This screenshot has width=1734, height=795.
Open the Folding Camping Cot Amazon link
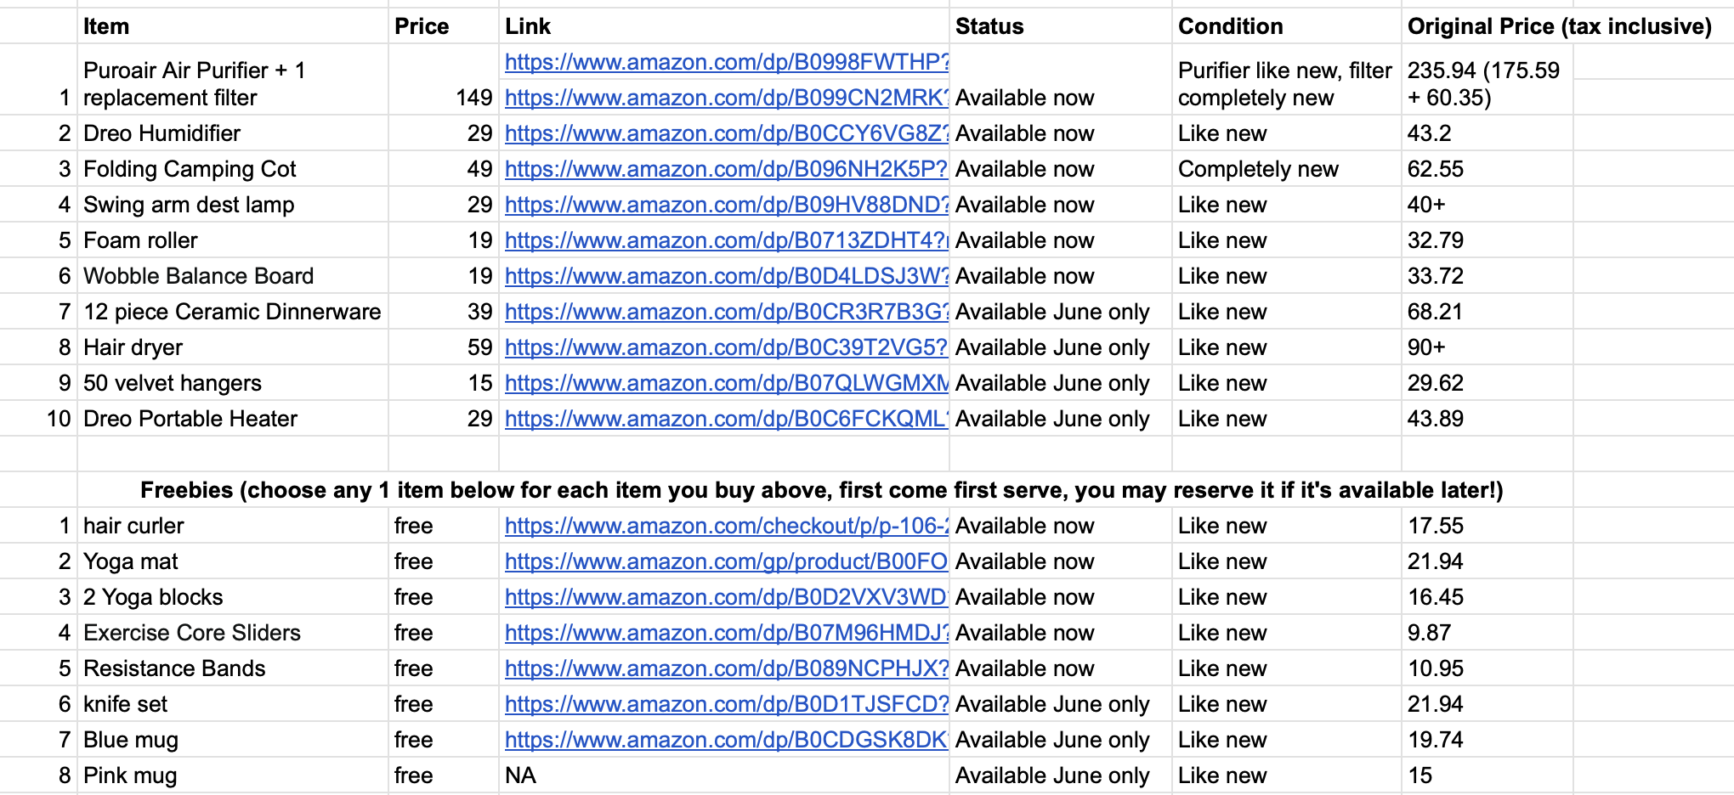pos(726,169)
